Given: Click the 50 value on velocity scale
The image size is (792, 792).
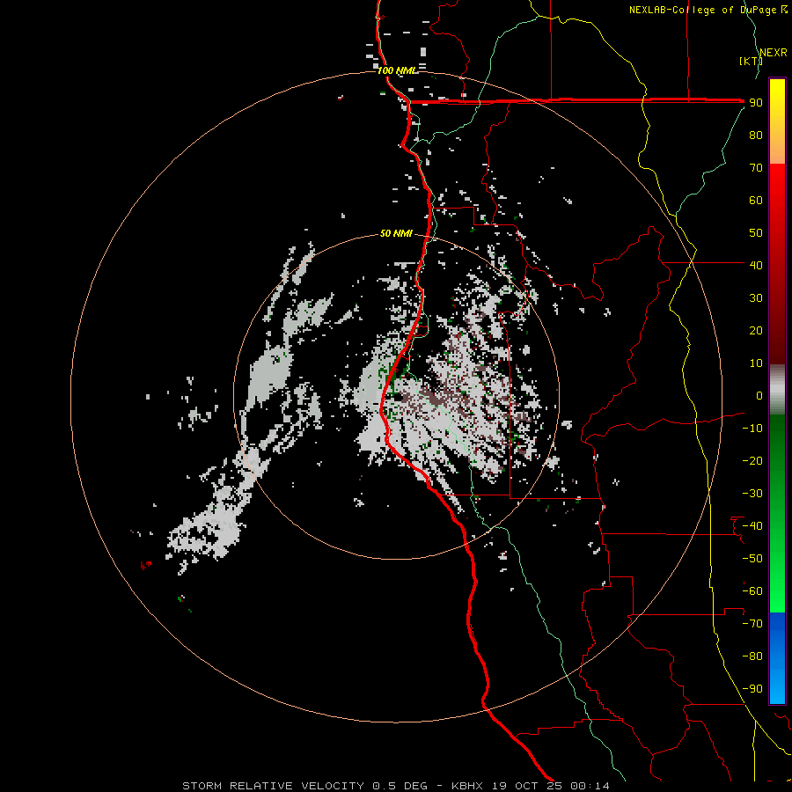Looking at the screenshot, I should click(756, 233).
